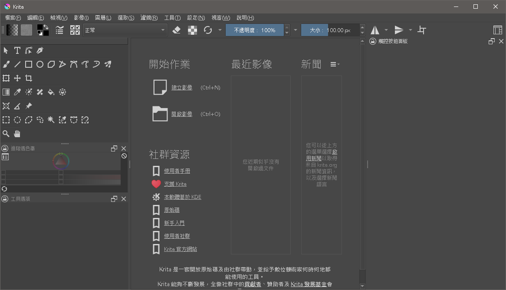Select the Rectangular Selection tool
The width and height of the screenshot is (506, 290).
click(x=6, y=120)
